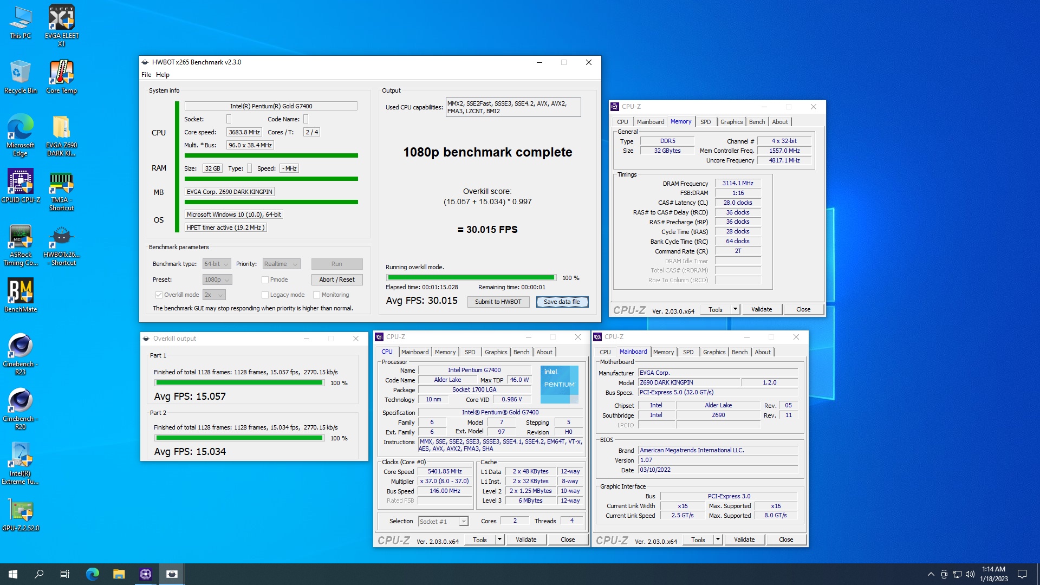Image resolution: width=1040 pixels, height=585 pixels.
Task: Expand Tools arrow in Mainboard CPU-Z window
Action: tap(718, 539)
